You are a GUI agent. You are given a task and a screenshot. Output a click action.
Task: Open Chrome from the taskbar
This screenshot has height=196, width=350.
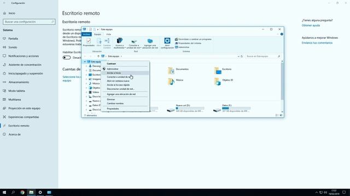click(x=22, y=192)
